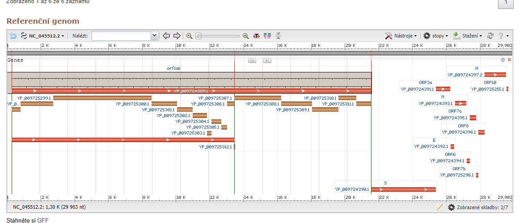Zoom to sequence with ATG icon
The height and width of the screenshot is (223, 523).
point(257,36)
